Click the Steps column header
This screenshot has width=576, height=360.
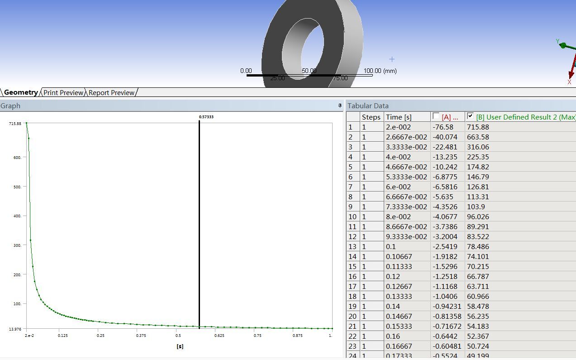[371, 117]
